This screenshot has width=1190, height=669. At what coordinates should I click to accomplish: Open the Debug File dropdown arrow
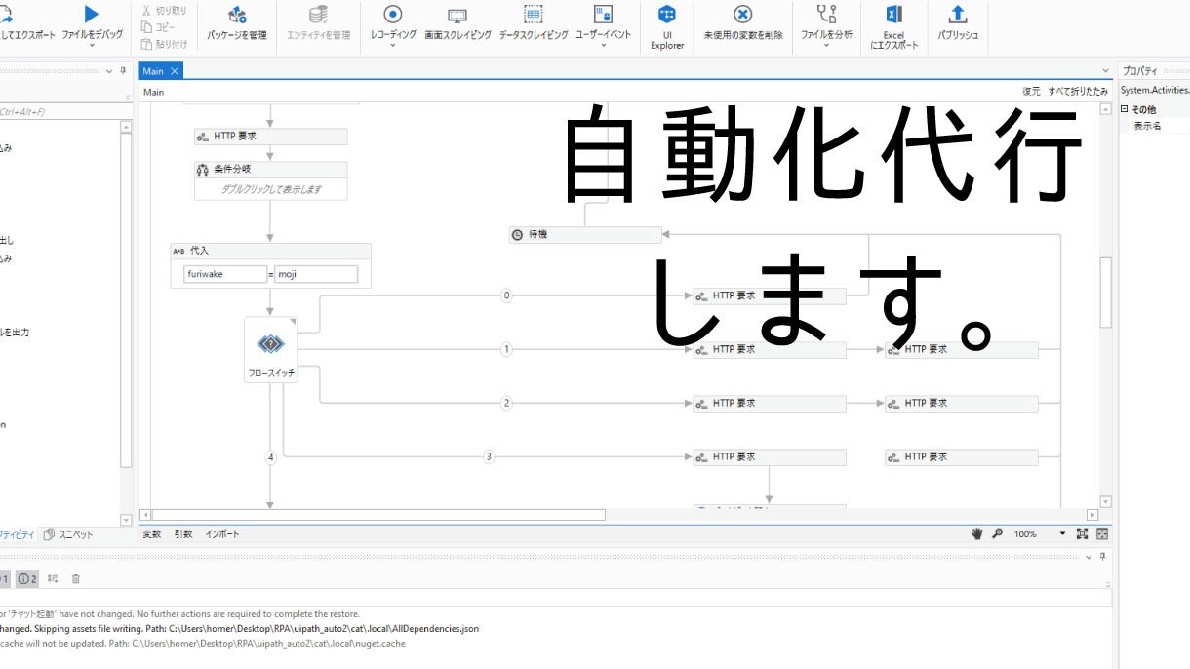tap(92, 45)
